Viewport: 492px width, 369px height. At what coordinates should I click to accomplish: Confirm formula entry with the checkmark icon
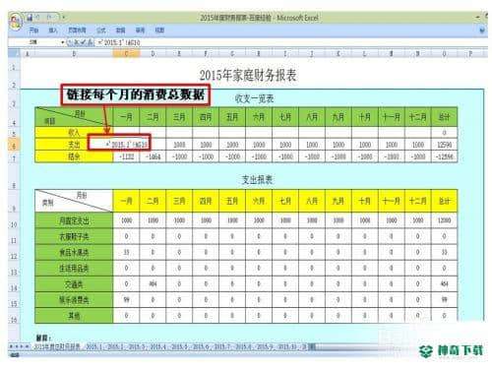point(83,42)
